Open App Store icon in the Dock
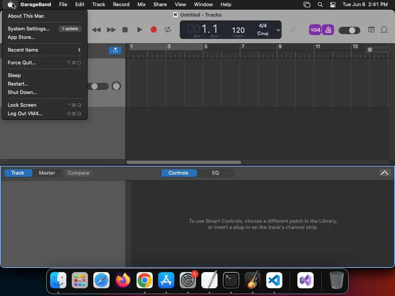This screenshot has height=296, width=395. pyautogui.click(x=166, y=280)
